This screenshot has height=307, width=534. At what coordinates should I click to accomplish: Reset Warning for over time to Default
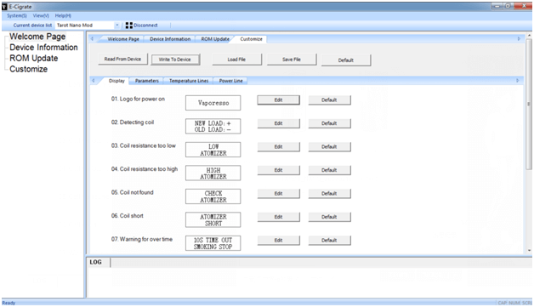(329, 240)
